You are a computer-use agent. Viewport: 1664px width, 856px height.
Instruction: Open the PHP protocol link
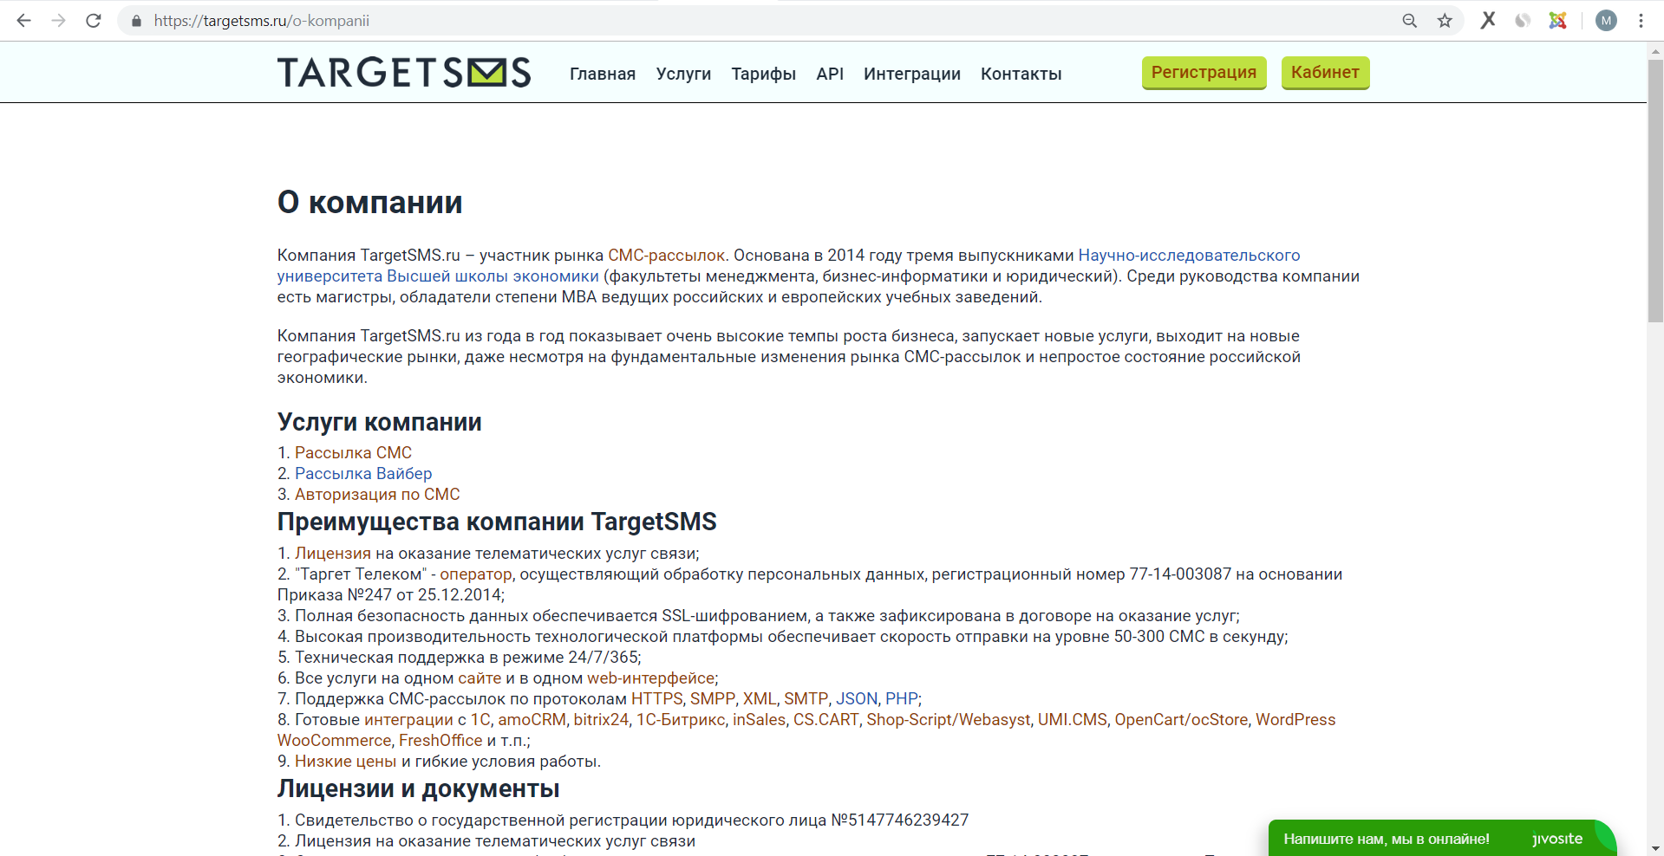(902, 699)
